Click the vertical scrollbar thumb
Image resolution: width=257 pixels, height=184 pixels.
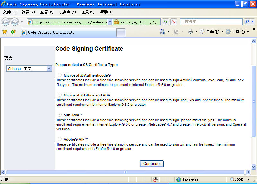253,101
